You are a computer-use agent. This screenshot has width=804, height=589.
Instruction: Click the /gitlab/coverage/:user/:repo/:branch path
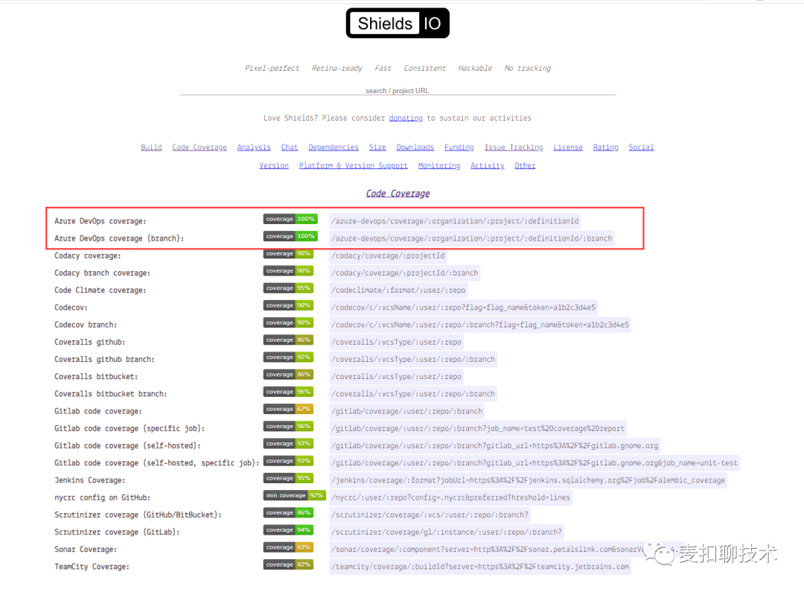click(406, 411)
